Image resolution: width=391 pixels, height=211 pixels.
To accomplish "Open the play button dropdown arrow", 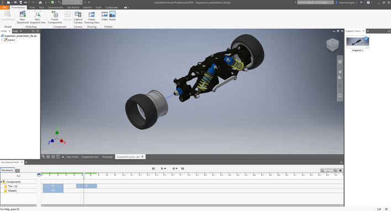I will (x=165, y=169).
